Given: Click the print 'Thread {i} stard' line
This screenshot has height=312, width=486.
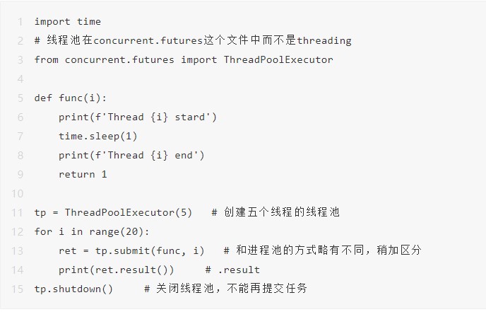Looking at the screenshot, I should click(x=138, y=117).
